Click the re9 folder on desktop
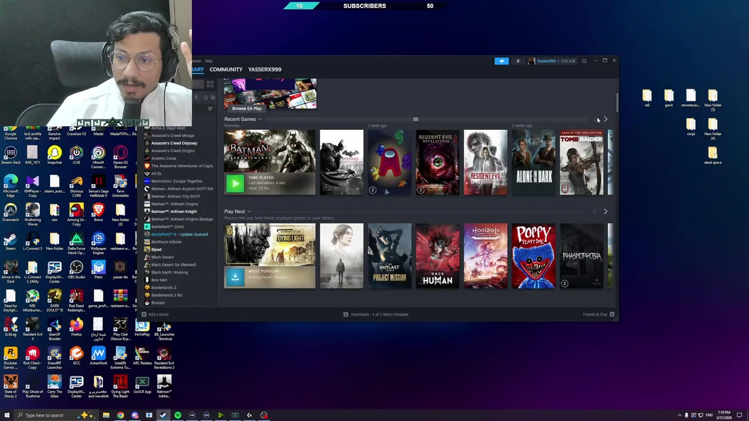The width and height of the screenshot is (749, 421). click(x=647, y=99)
